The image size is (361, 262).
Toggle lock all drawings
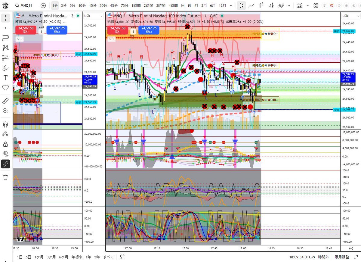[5, 144]
